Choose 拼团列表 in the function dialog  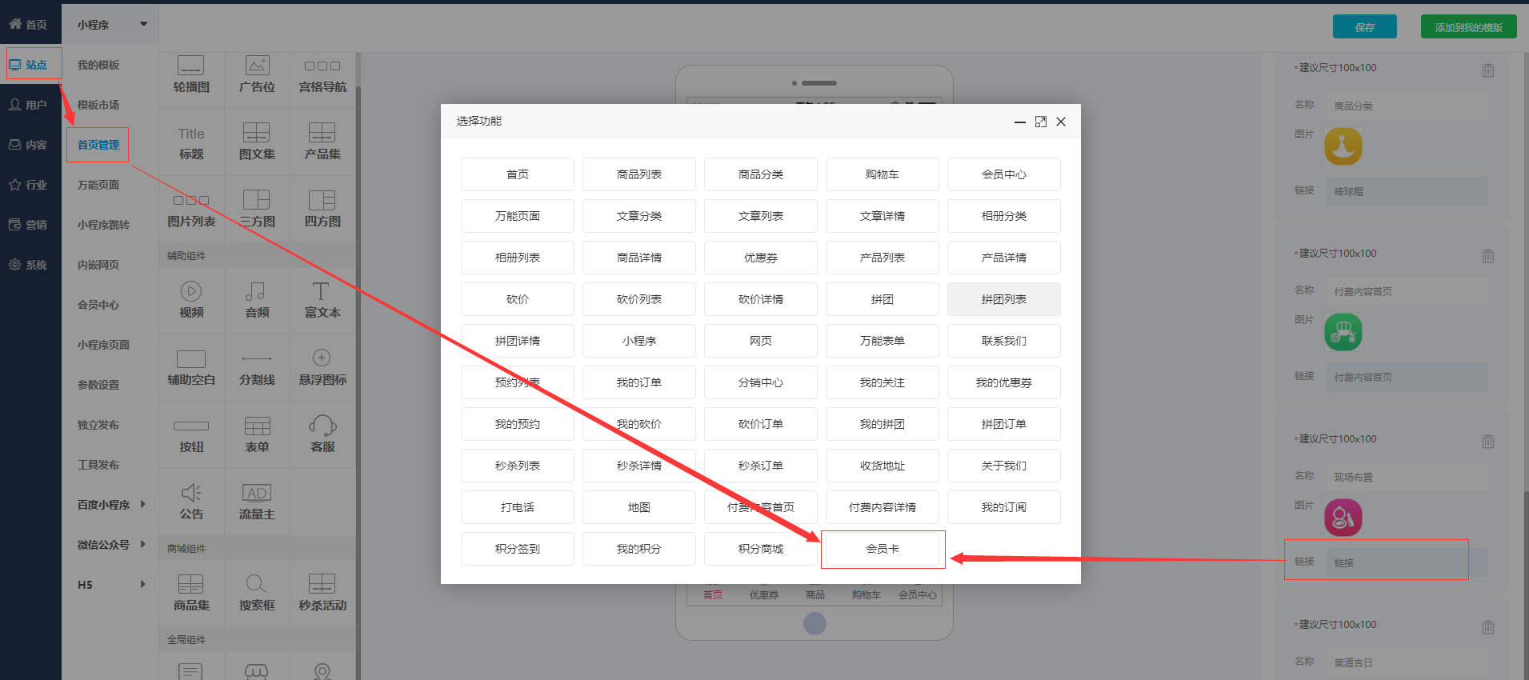pos(1004,299)
